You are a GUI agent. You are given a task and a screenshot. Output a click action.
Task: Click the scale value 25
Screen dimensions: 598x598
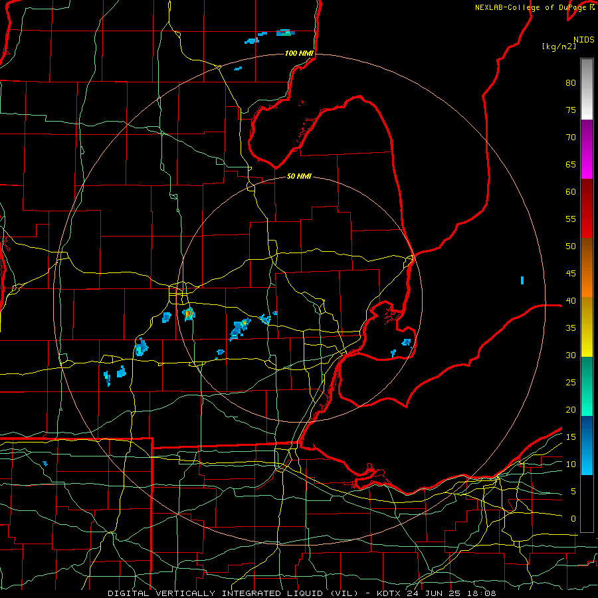coord(571,383)
